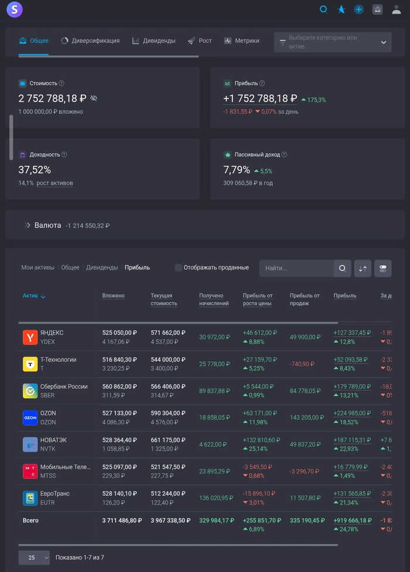
Task: Hide portfolio value with crossed-eye icon
Action: point(94,99)
